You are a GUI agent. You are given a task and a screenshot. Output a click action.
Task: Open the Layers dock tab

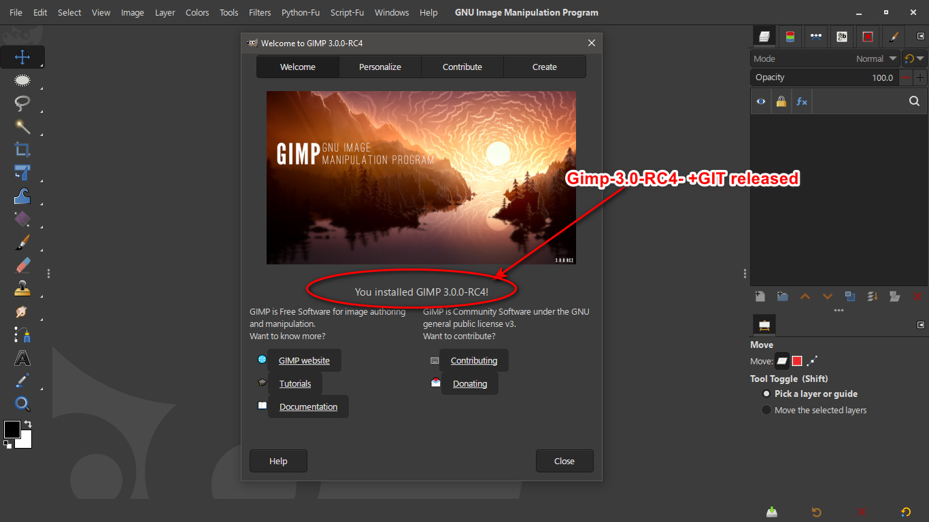tap(764, 37)
